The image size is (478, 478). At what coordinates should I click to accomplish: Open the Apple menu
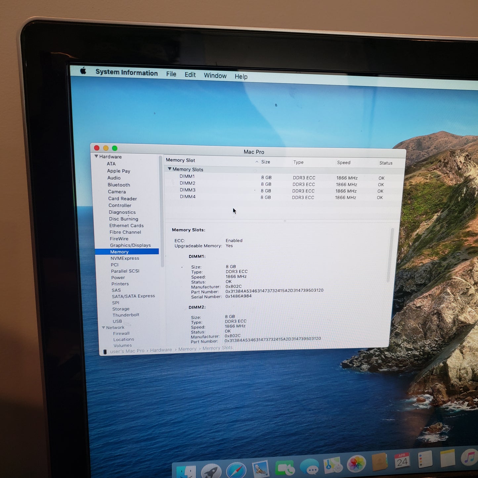point(83,70)
